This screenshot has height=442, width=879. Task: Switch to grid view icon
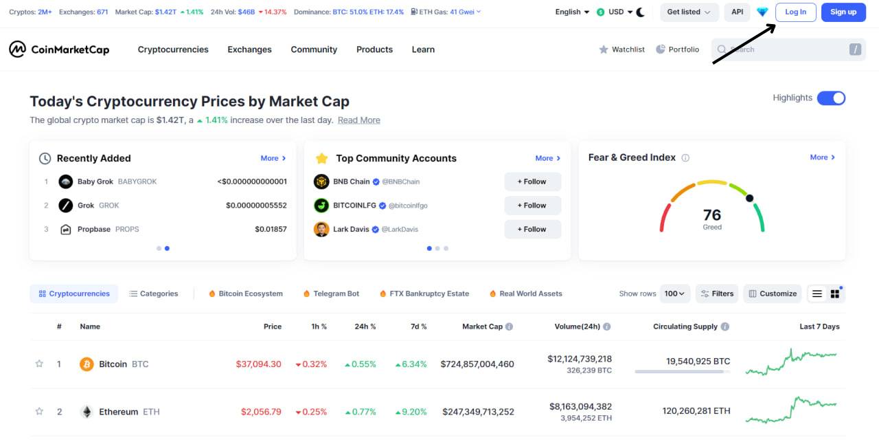pos(835,294)
